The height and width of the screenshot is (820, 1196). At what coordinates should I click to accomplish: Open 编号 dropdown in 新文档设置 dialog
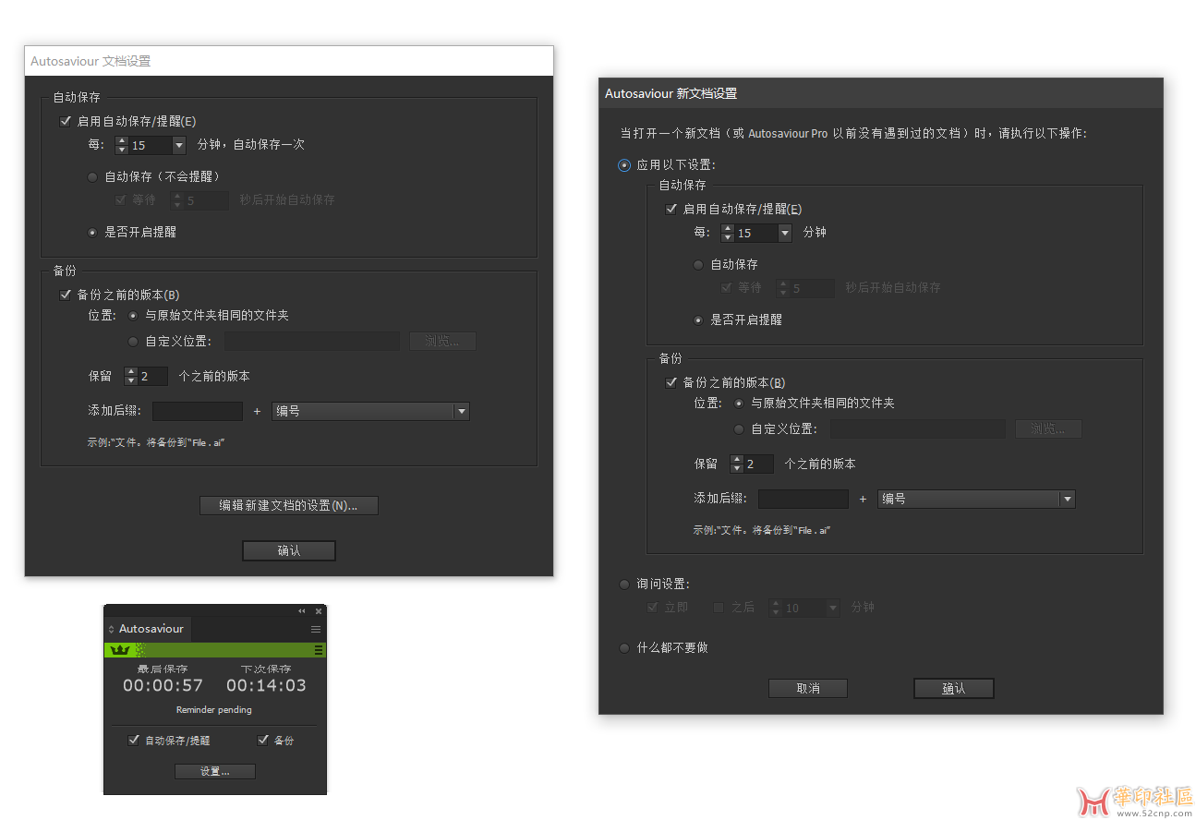pos(976,499)
